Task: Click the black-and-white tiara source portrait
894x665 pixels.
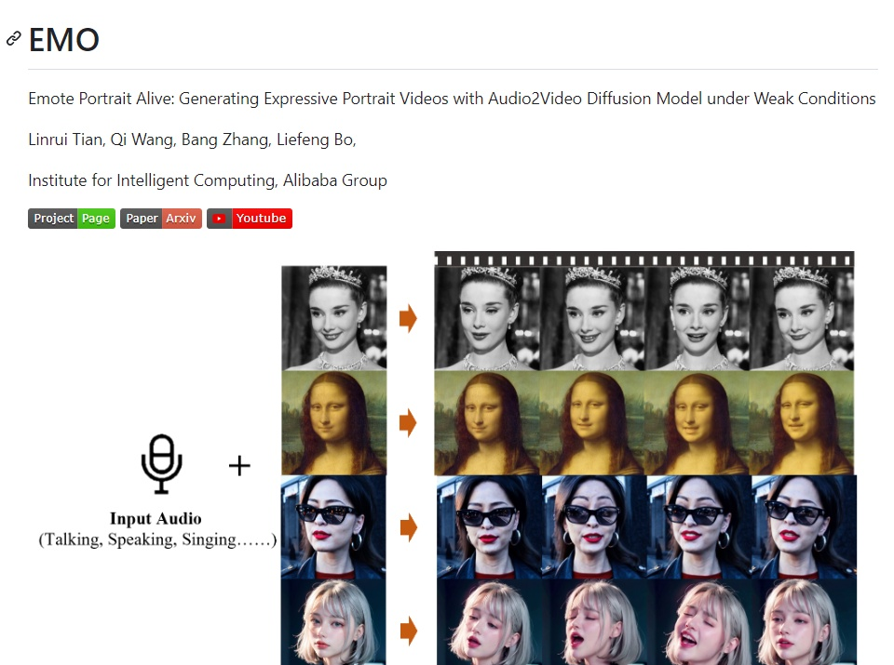Action: [x=334, y=318]
